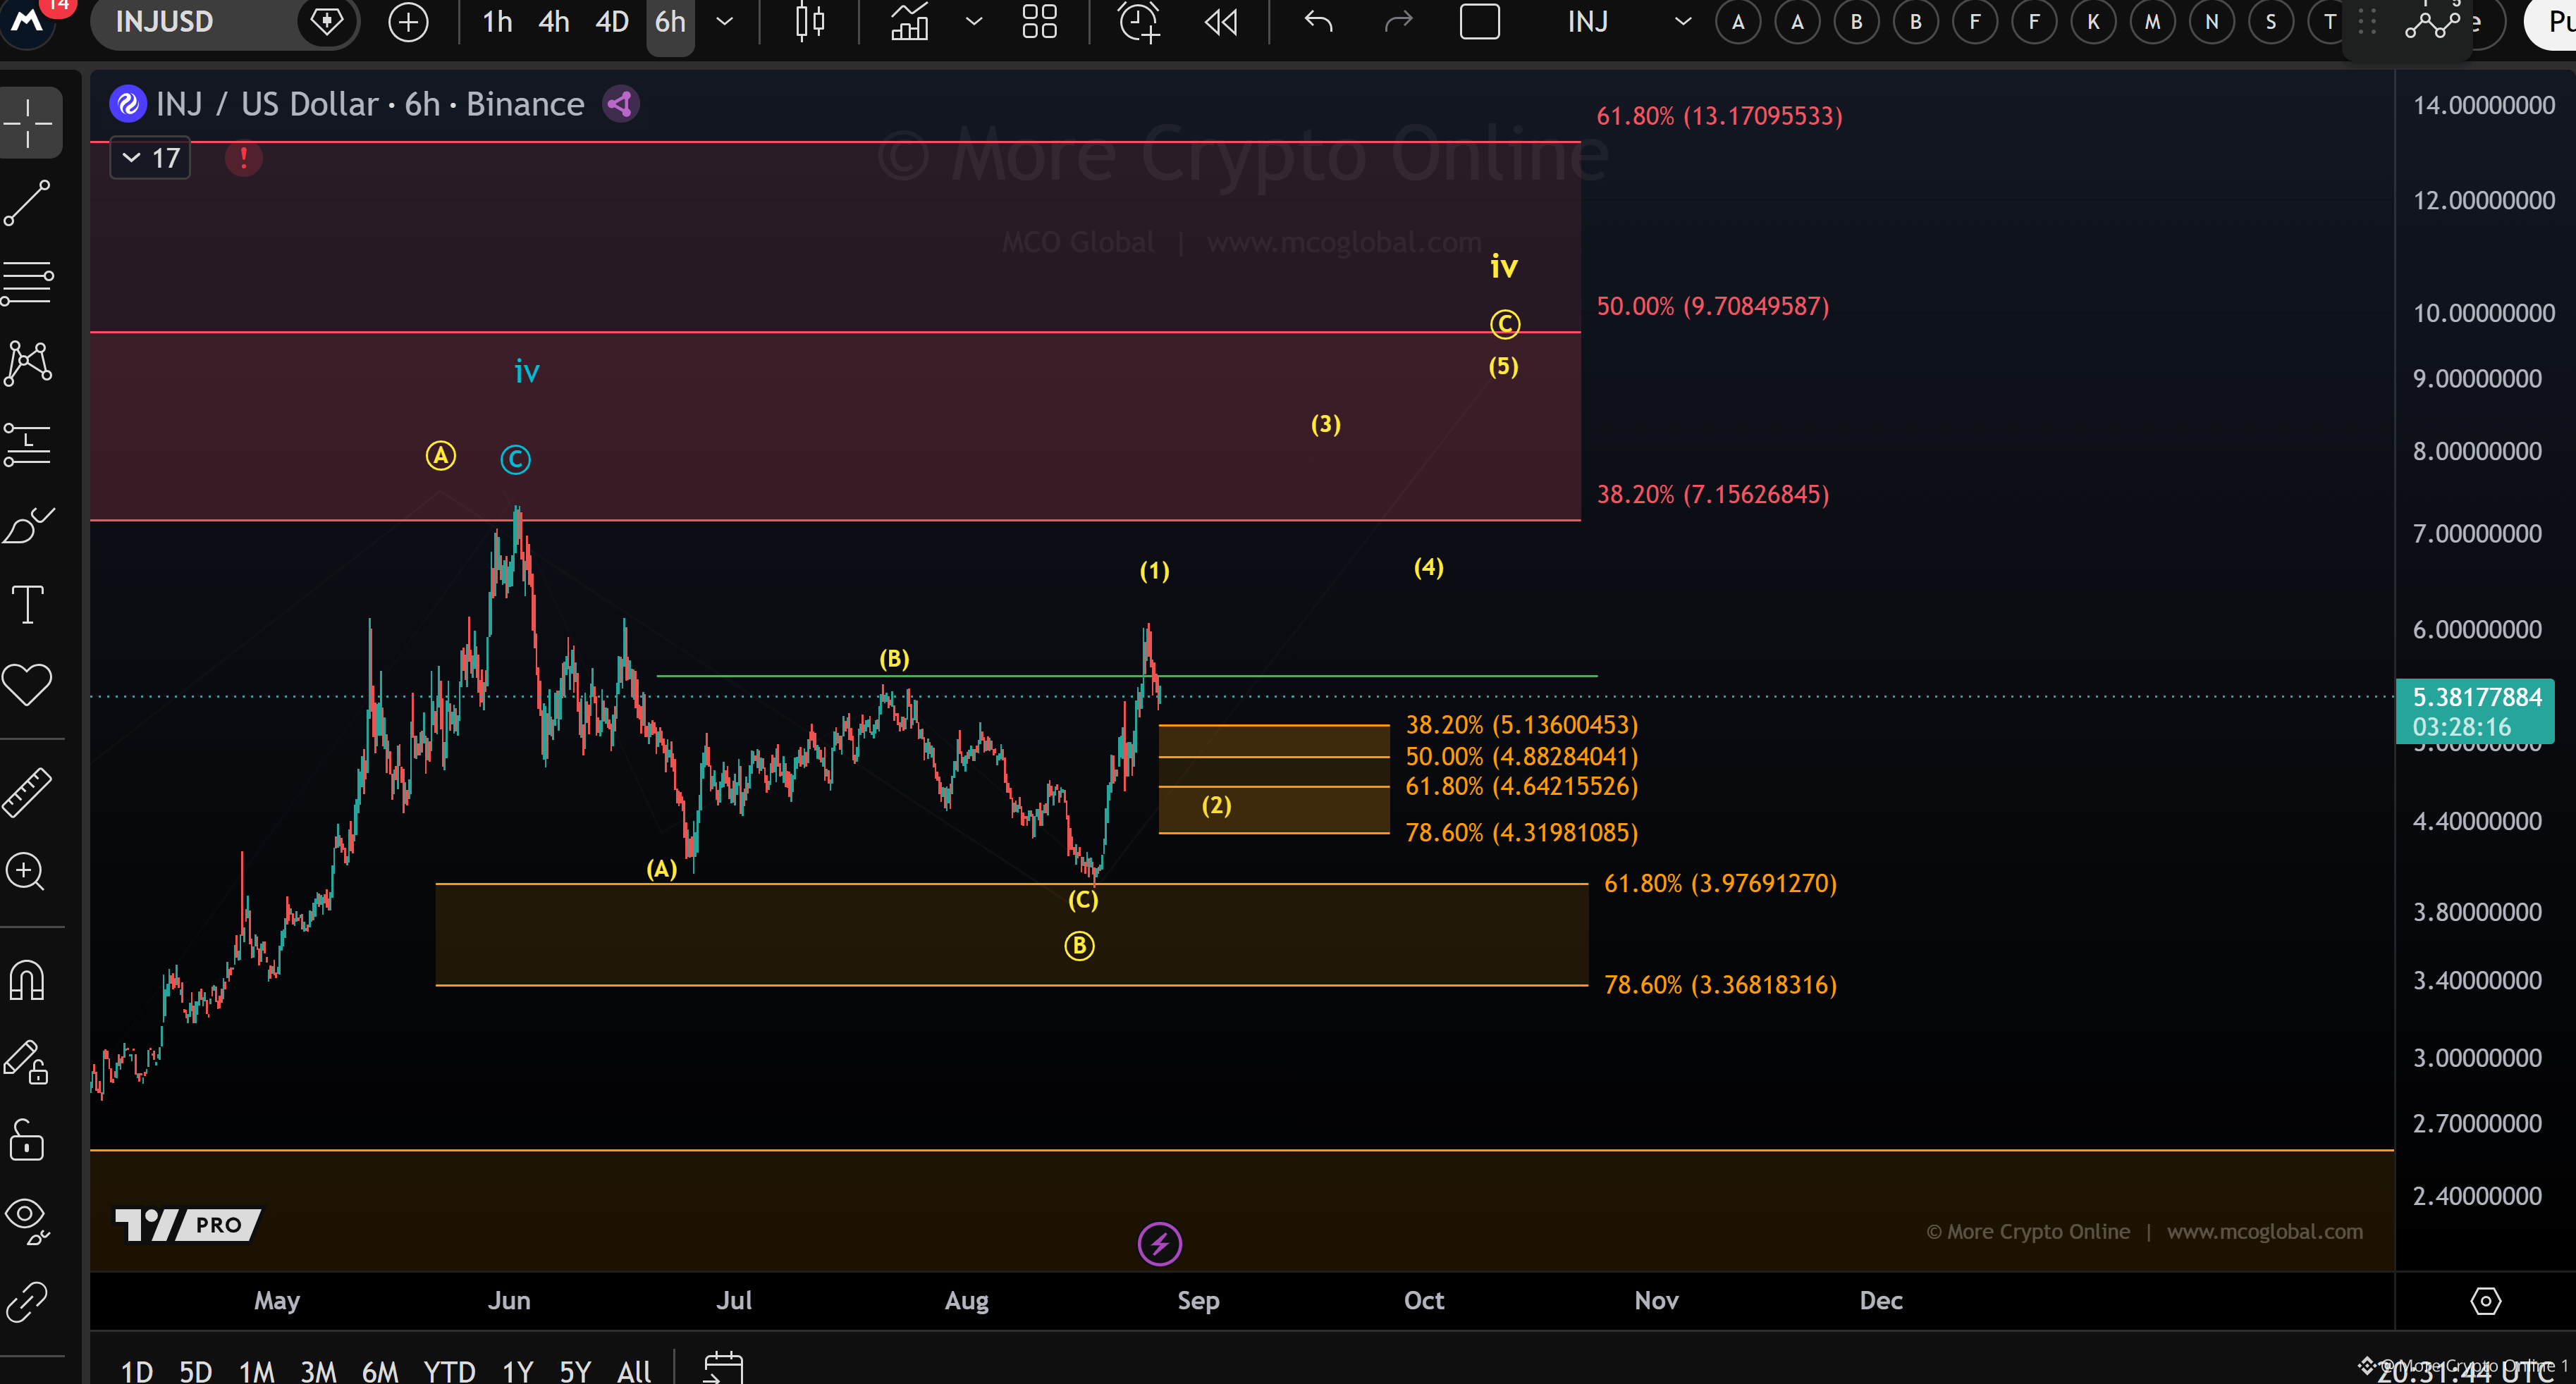Activate the zoom in tool
Image resolution: width=2576 pixels, height=1384 pixels.
click(x=26, y=872)
